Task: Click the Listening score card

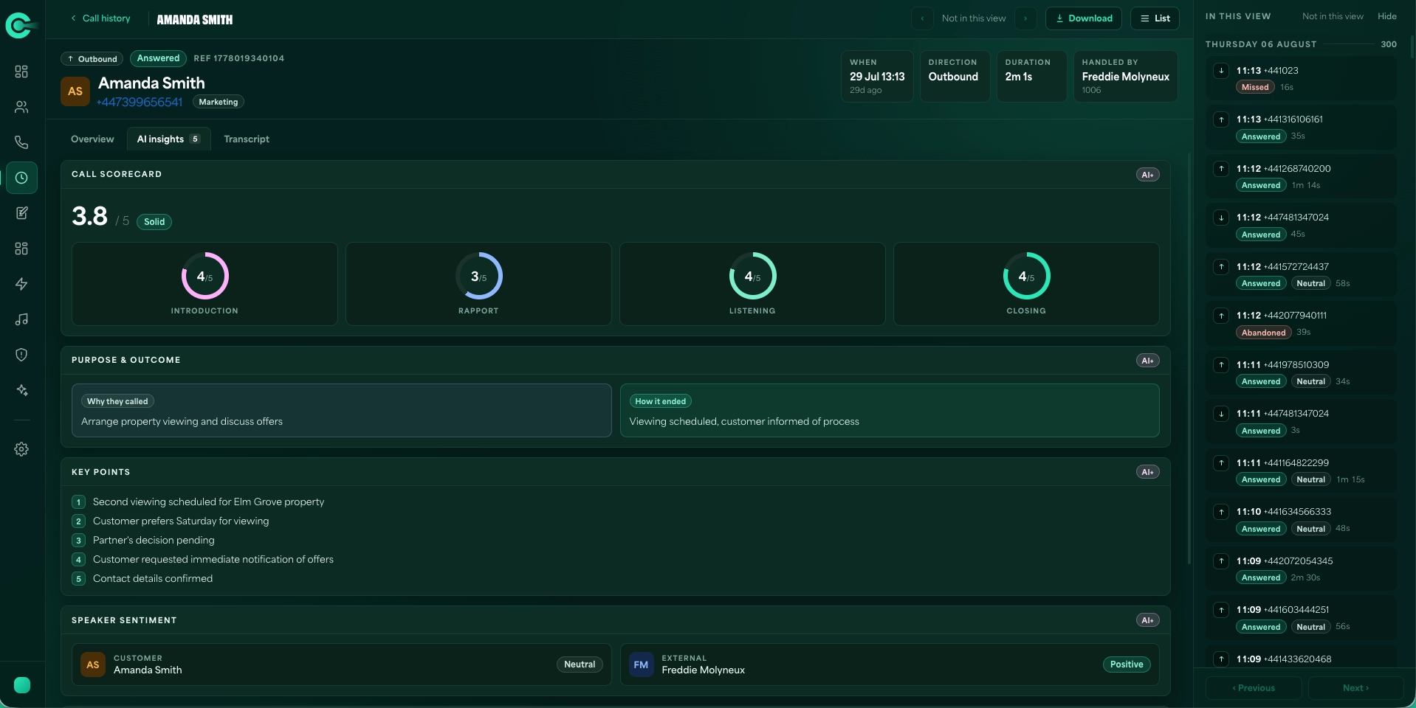Action: coord(752,284)
